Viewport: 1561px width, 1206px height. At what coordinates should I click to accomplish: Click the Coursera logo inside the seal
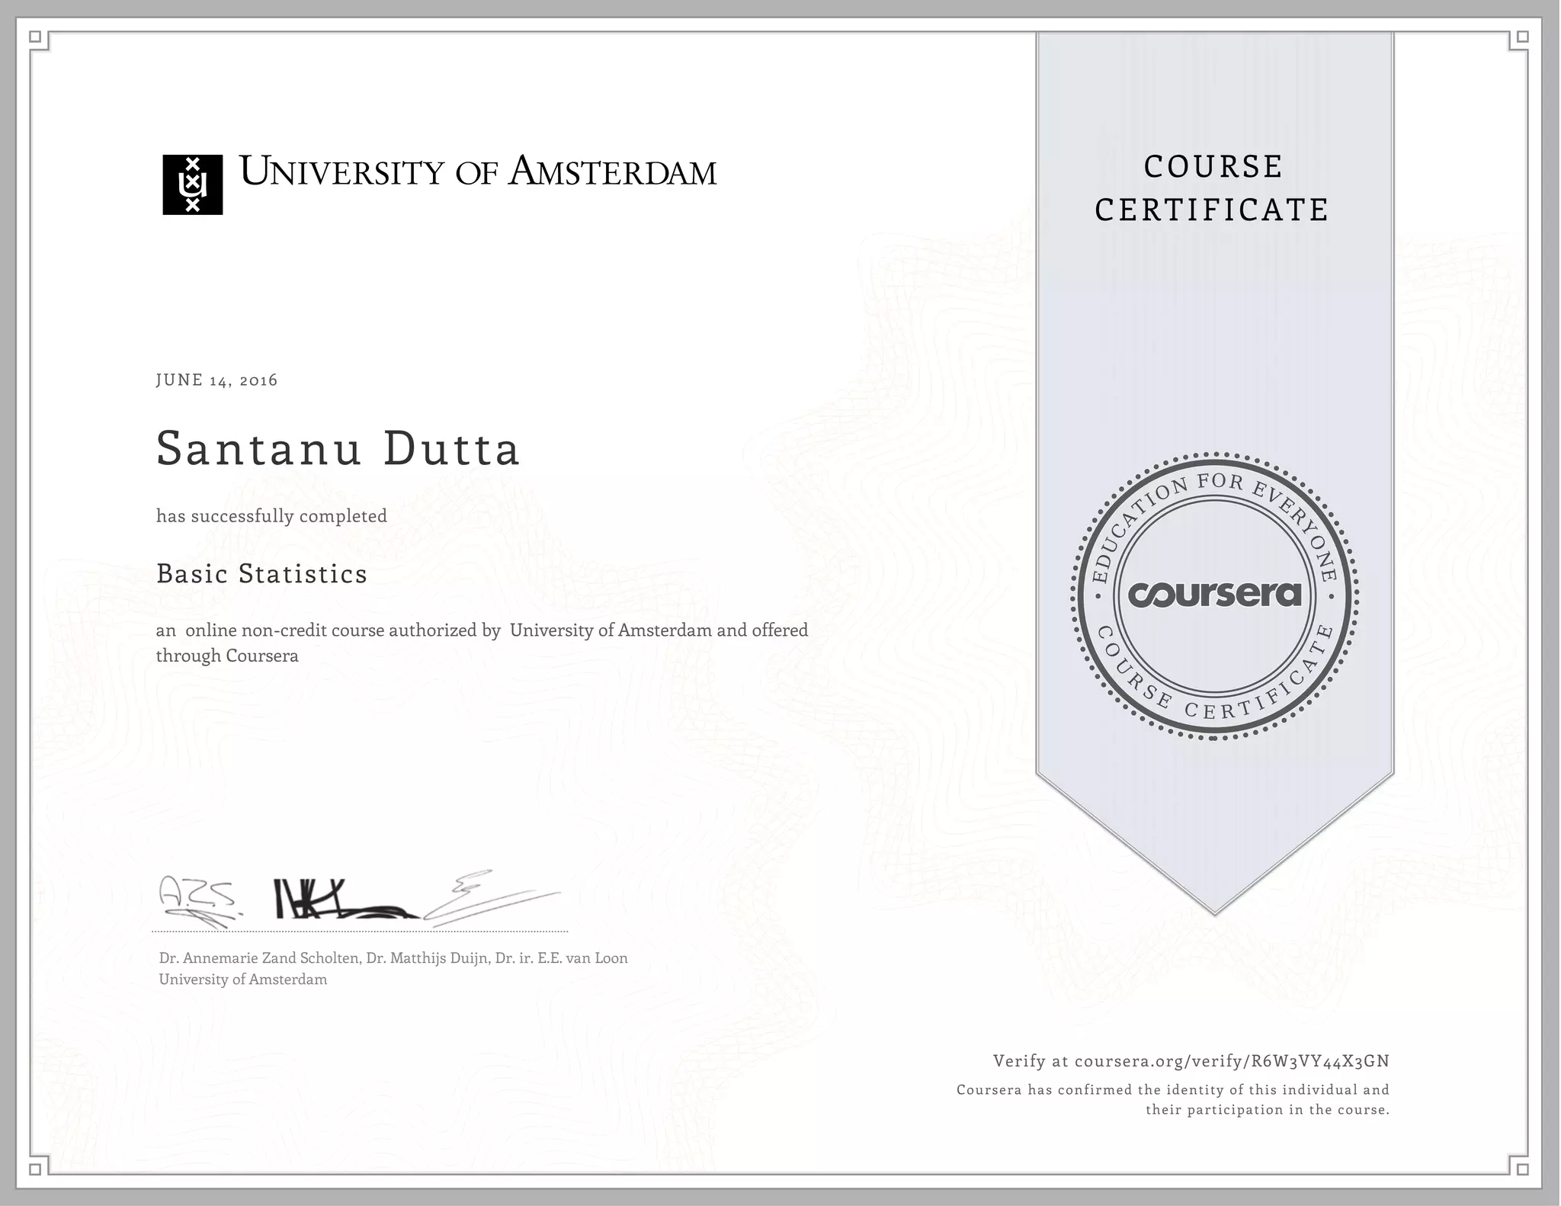pyautogui.click(x=1214, y=595)
